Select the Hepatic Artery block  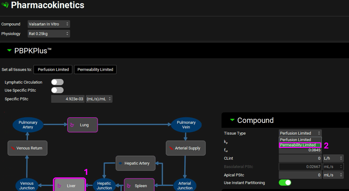pos(135,163)
